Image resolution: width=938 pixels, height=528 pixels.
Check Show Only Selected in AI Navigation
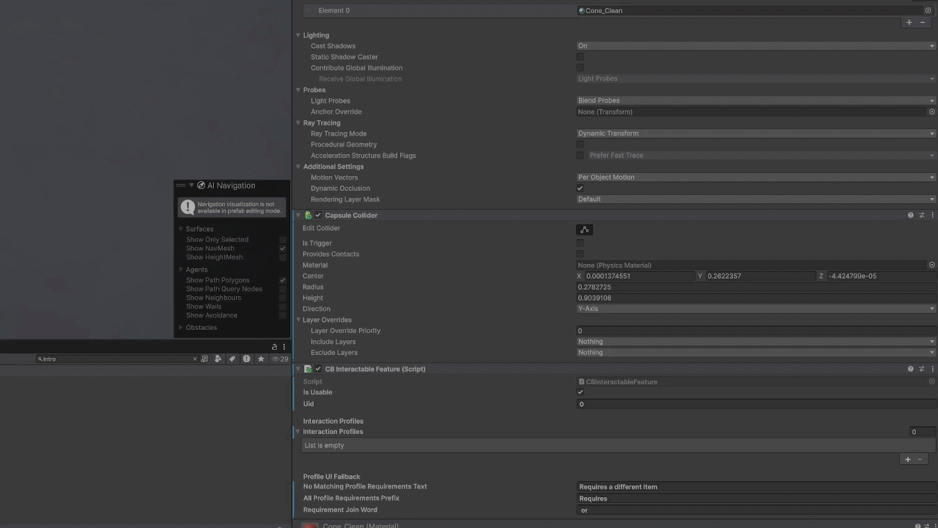(x=283, y=240)
